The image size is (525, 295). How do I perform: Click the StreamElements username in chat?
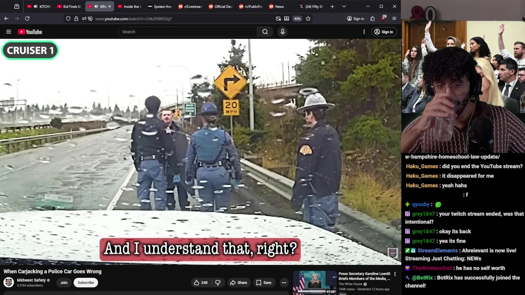click(438, 251)
